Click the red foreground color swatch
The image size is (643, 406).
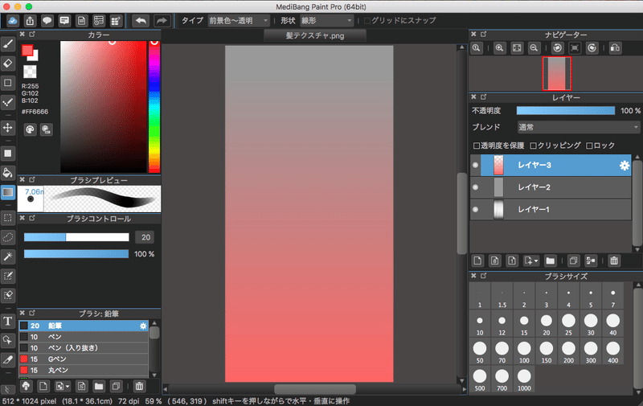[27, 50]
